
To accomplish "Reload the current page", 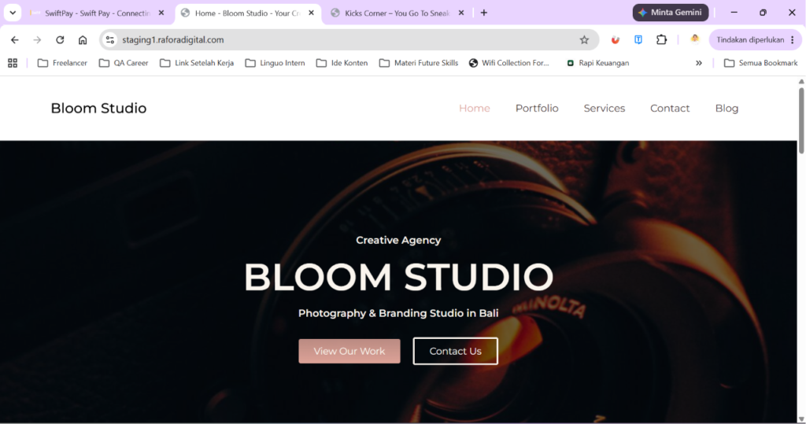I will click(60, 39).
